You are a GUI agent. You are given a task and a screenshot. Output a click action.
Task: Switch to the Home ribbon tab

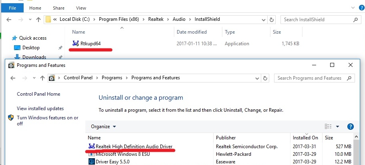coord(35,8)
